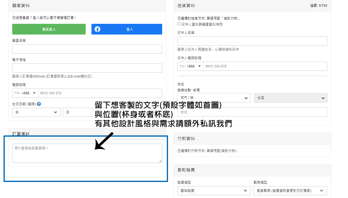Image resolution: width=348 pixels, height=198 pixels.
Task: Open the birthday year dropdown
Action: click(36, 112)
